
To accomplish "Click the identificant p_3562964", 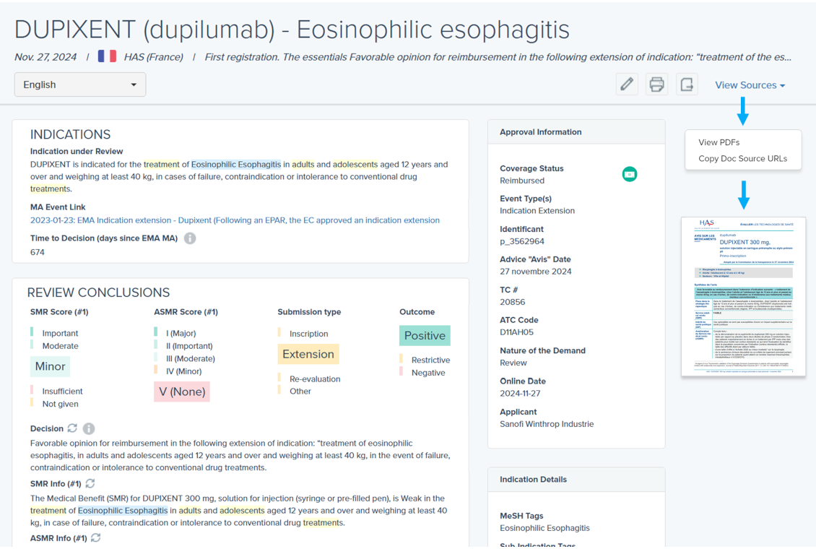I will (x=522, y=241).
